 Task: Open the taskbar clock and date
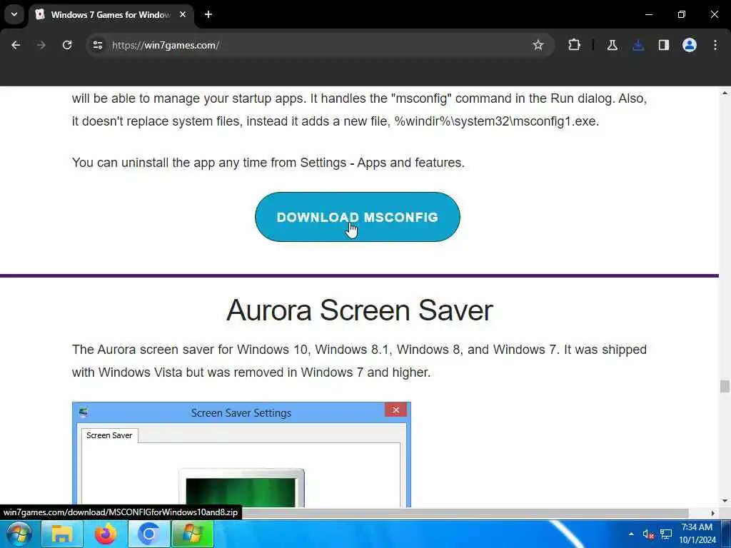[x=697, y=534]
